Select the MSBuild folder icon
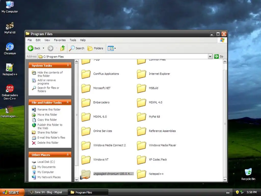Viewport: 261px width, 196px height. pos(141,88)
